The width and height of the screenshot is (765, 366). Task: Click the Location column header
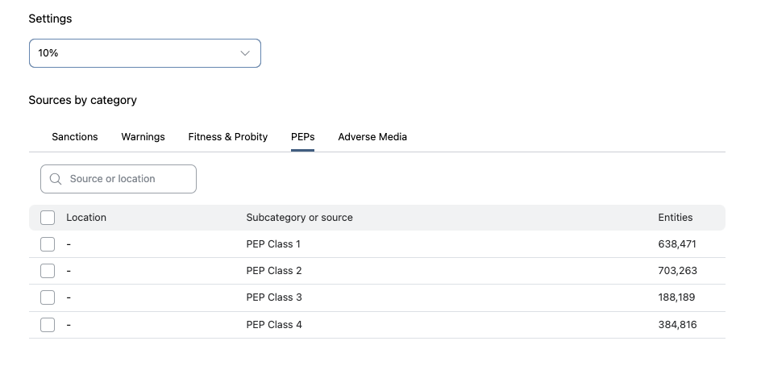86,218
